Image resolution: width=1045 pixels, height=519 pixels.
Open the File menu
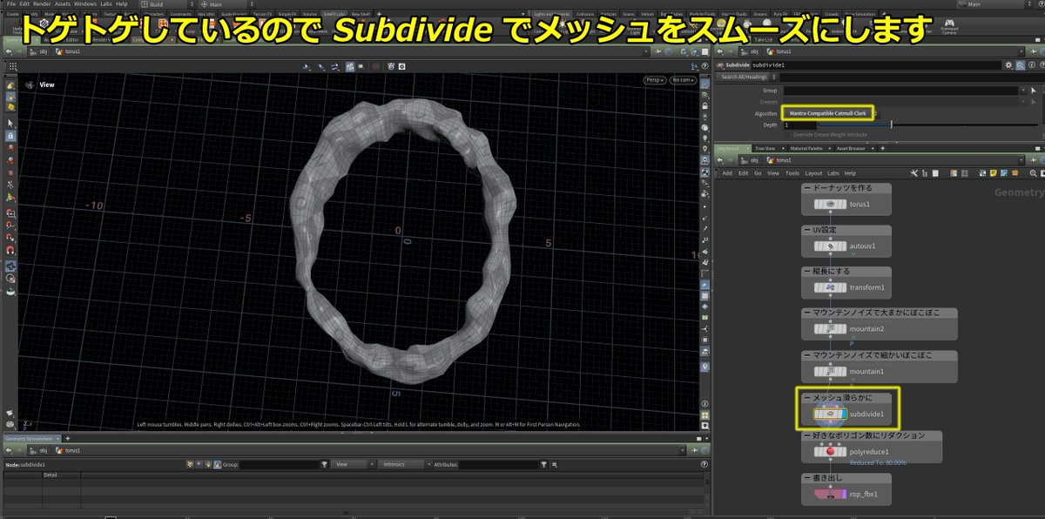tap(10, 4)
